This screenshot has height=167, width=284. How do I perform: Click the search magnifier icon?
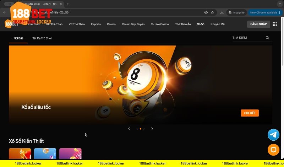(x=267, y=38)
